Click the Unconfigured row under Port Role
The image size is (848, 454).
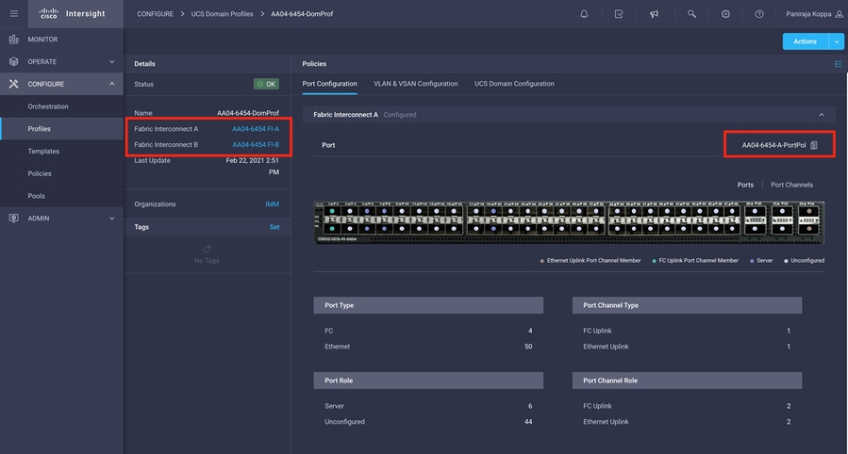tap(428, 422)
